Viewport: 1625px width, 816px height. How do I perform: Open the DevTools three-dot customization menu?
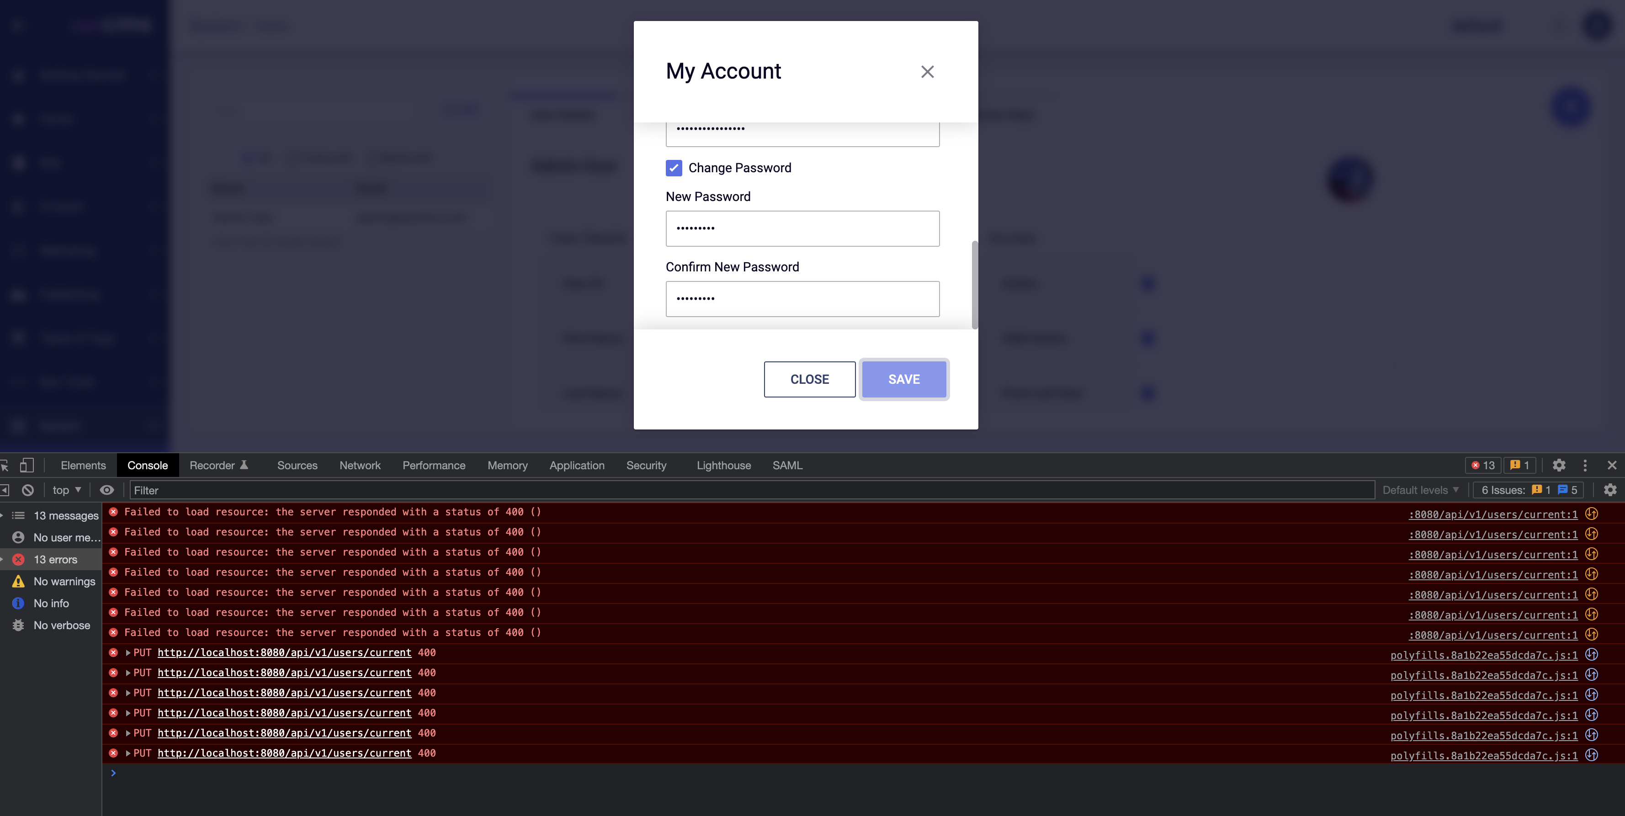click(1586, 466)
